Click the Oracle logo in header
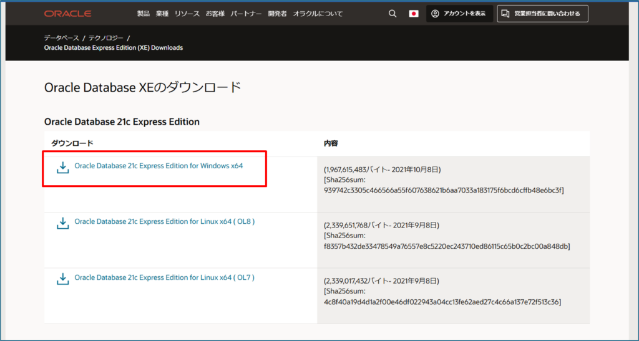 [x=67, y=14]
